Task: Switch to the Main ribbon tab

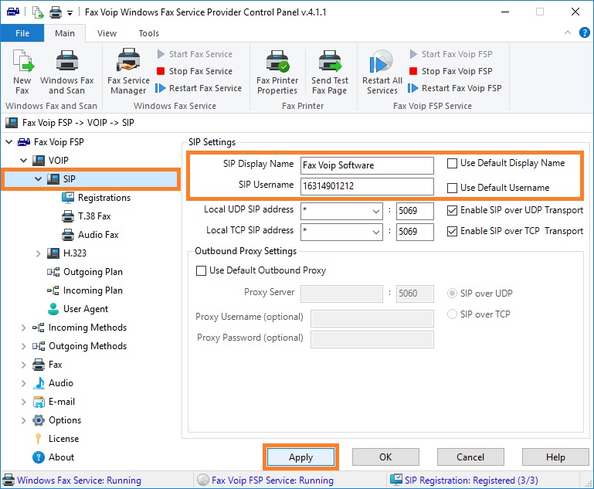Action: [x=65, y=33]
